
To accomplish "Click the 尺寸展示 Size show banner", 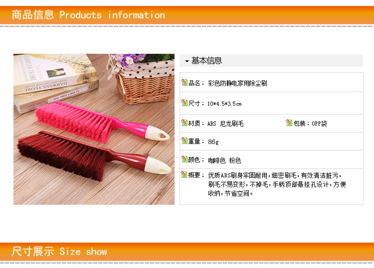I will (187, 252).
